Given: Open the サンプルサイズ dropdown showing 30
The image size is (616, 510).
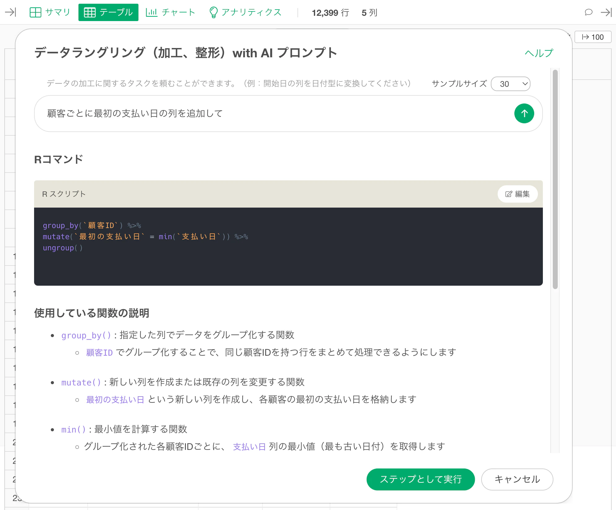Looking at the screenshot, I should click(511, 84).
